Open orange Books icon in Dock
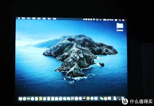 (x=88, y=99)
